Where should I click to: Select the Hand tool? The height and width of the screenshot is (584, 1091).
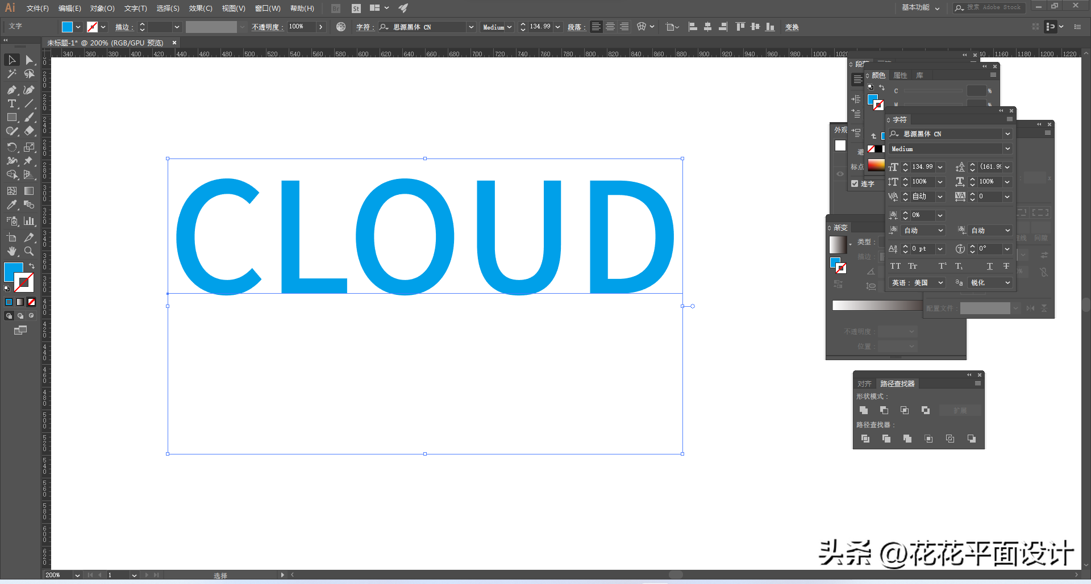[11, 251]
